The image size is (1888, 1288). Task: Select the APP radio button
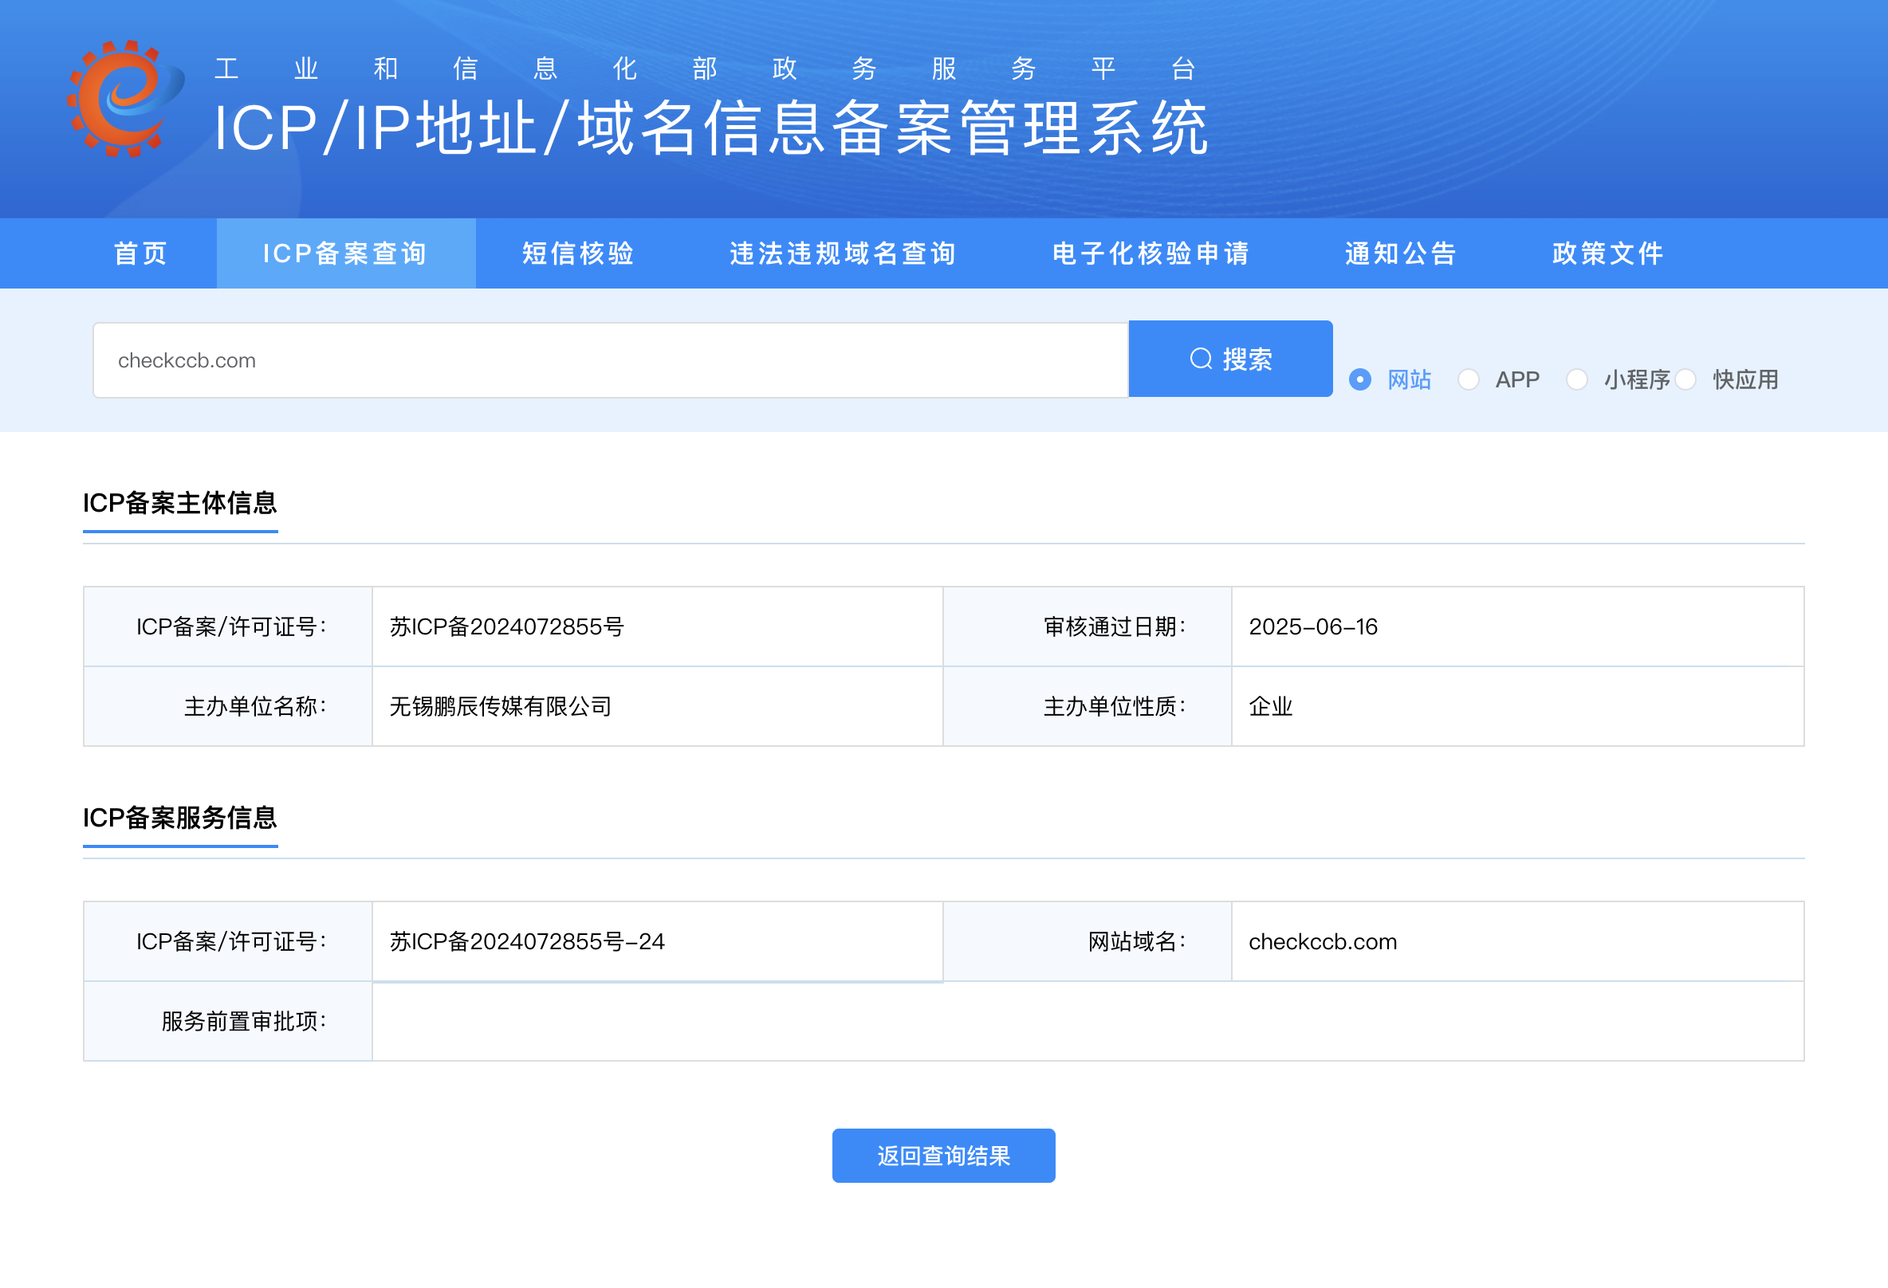point(1467,379)
